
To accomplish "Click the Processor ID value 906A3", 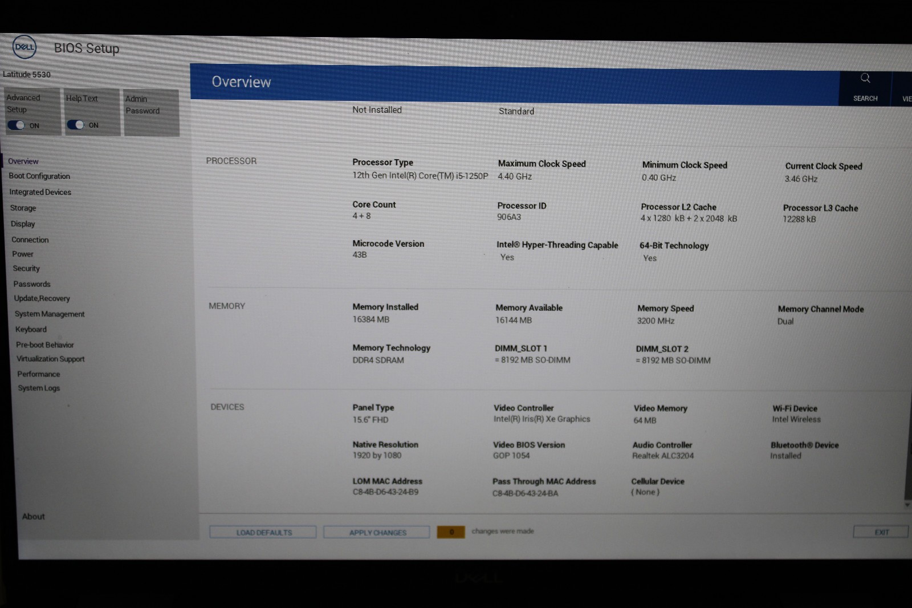I will (x=509, y=217).
